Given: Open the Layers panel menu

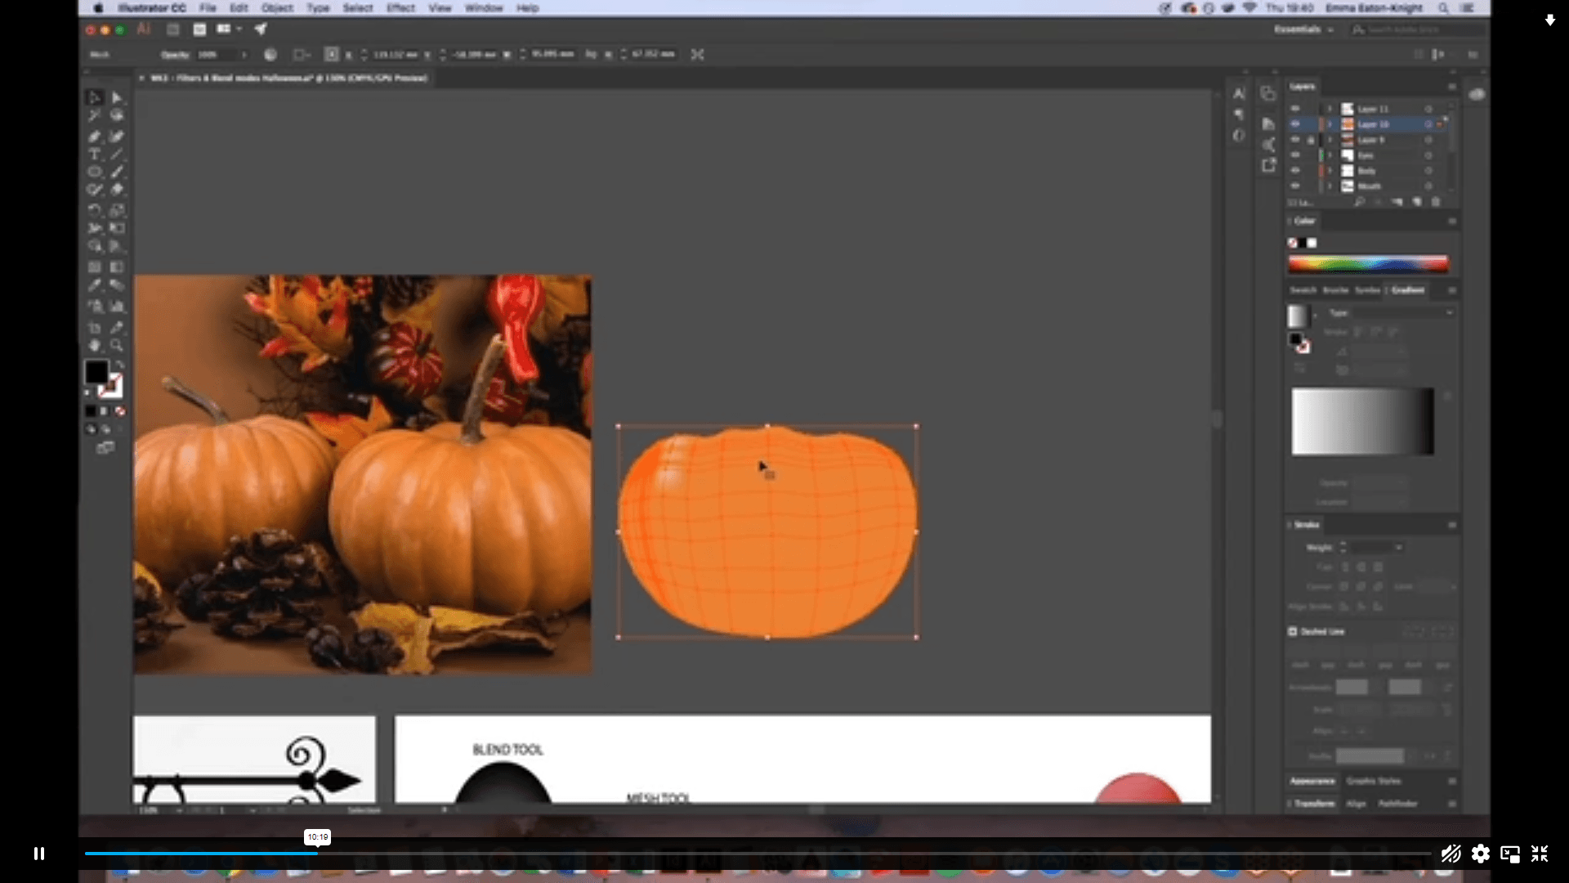Looking at the screenshot, I should coord(1452,87).
